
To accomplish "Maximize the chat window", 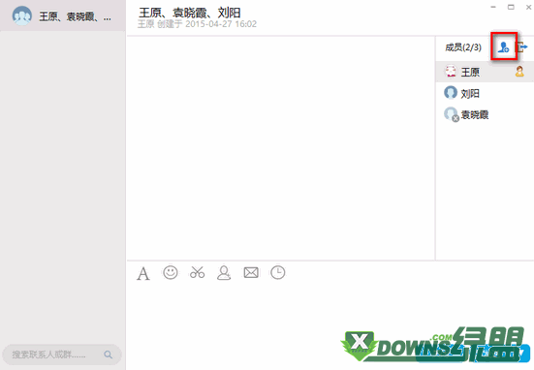I will pos(511,7).
